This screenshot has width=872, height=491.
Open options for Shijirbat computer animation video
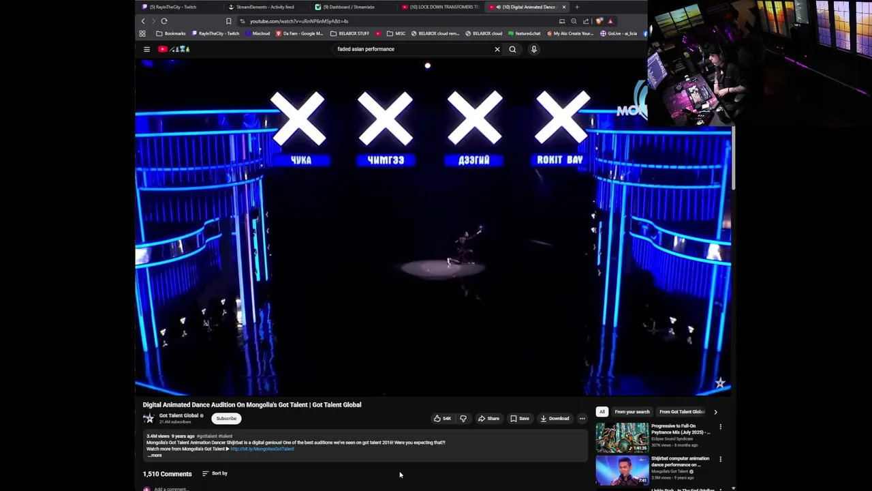[720, 459]
